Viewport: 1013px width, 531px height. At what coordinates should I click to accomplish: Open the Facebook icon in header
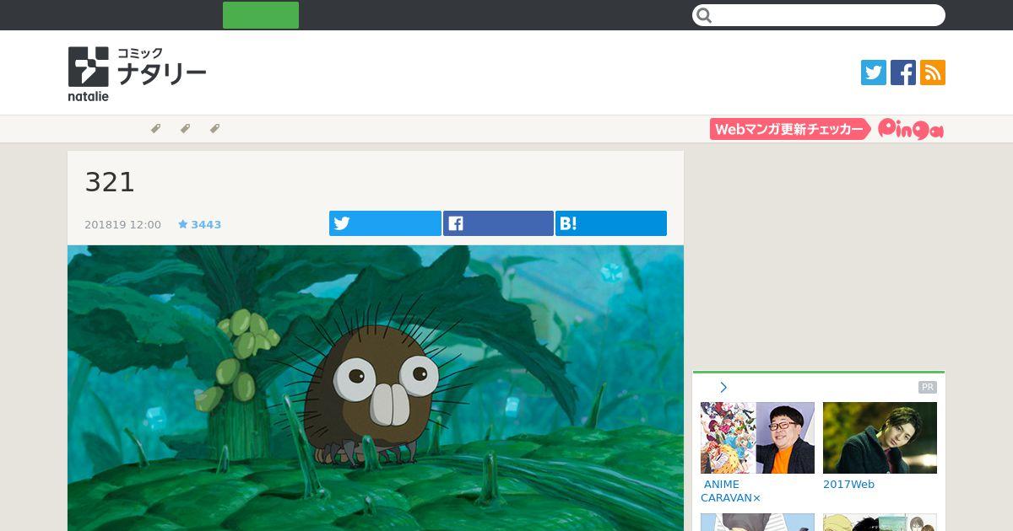[903, 72]
